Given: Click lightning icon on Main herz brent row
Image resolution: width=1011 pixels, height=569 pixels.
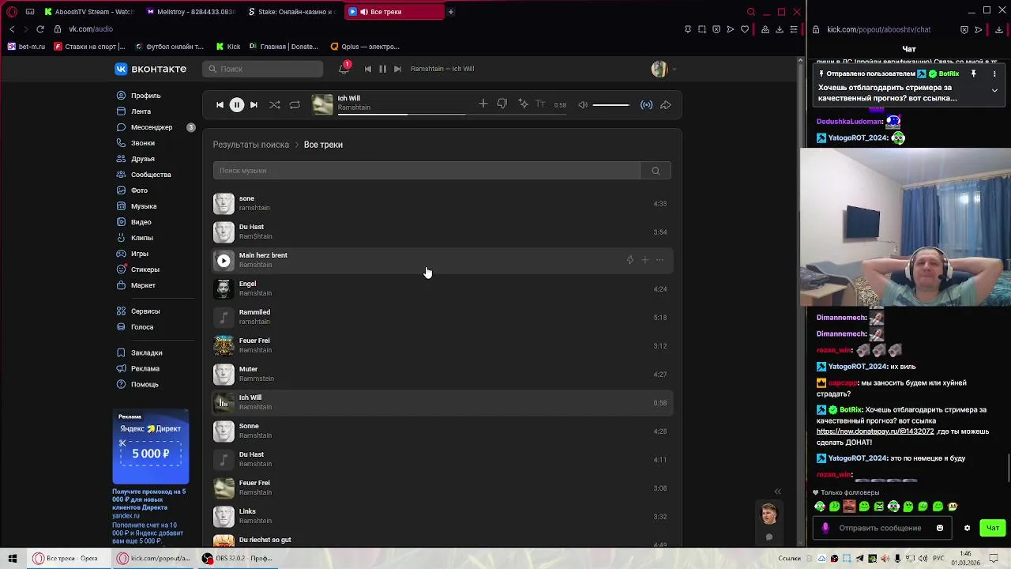Looking at the screenshot, I should pos(630,260).
